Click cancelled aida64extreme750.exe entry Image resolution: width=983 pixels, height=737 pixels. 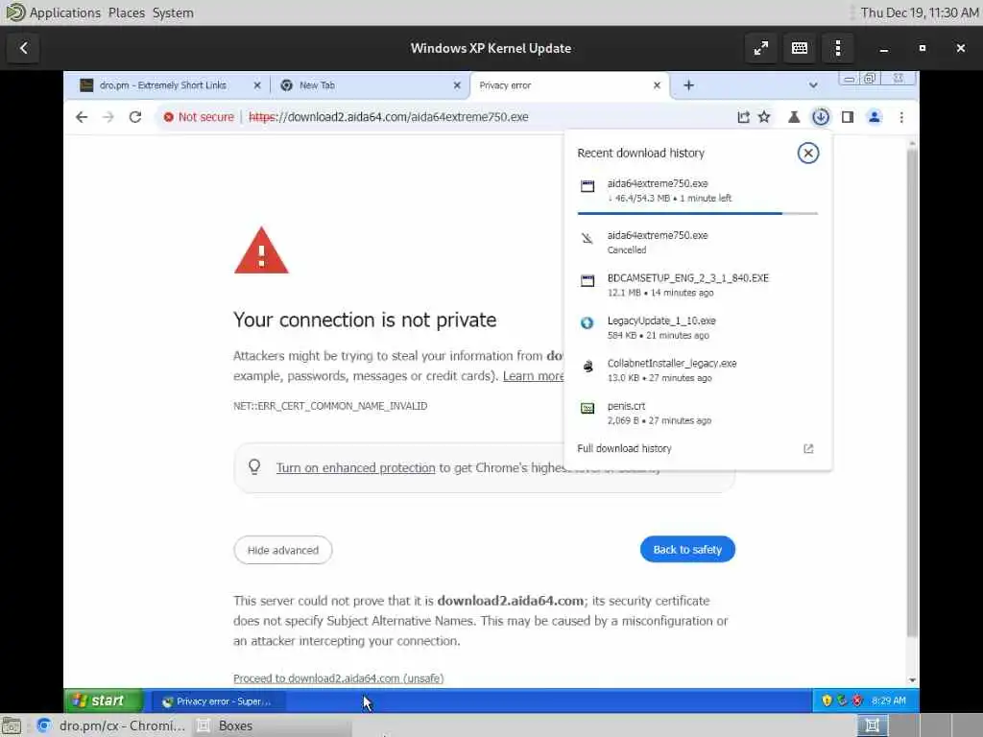[x=698, y=243]
